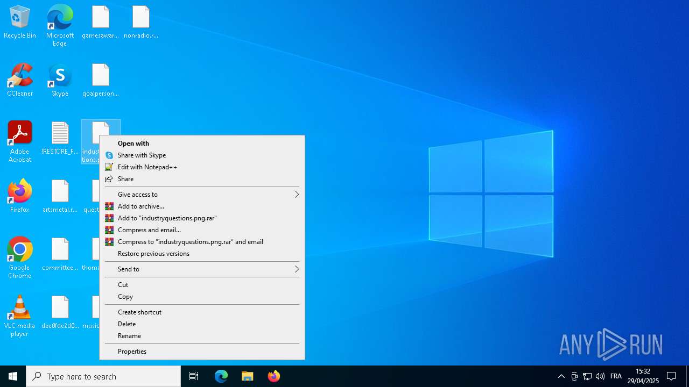The width and height of the screenshot is (689, 387).
Task: Select the gamesawar file on desktop
Action: [100, 22]
